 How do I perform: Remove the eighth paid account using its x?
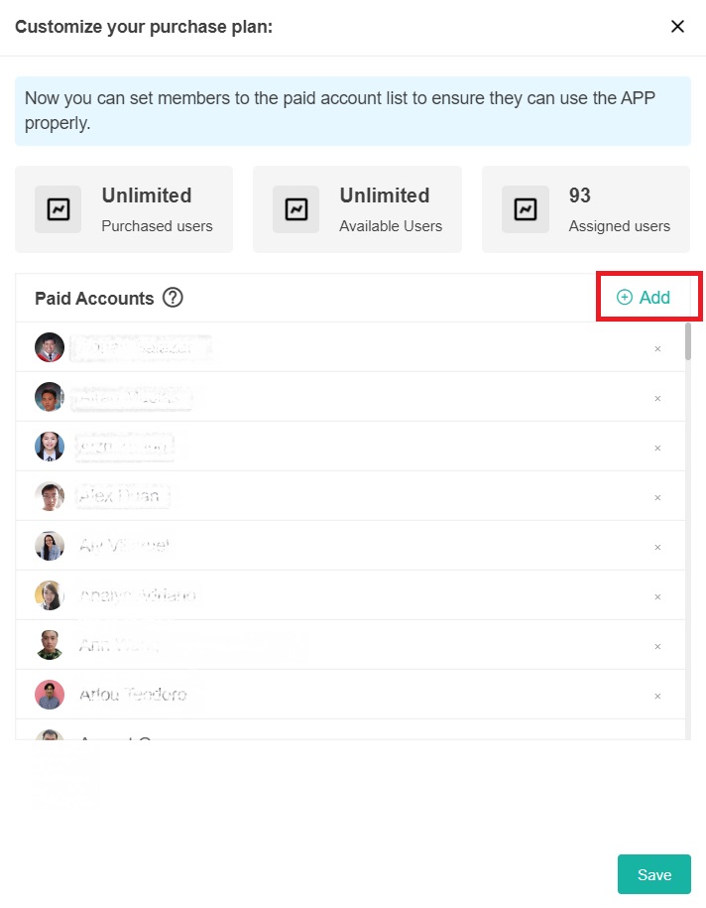point(657,696)
